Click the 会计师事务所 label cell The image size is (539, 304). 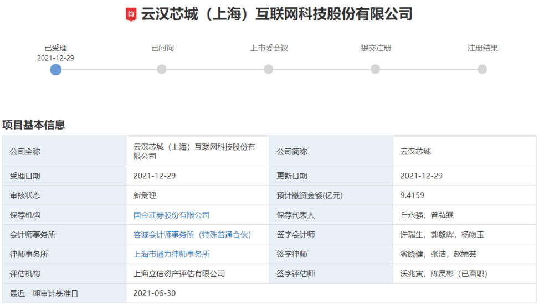tap(64, 235)
